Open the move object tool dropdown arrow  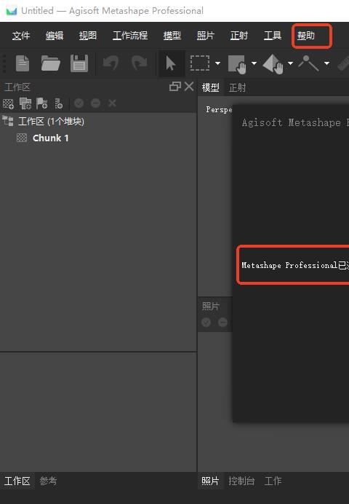tap(290, 63)
